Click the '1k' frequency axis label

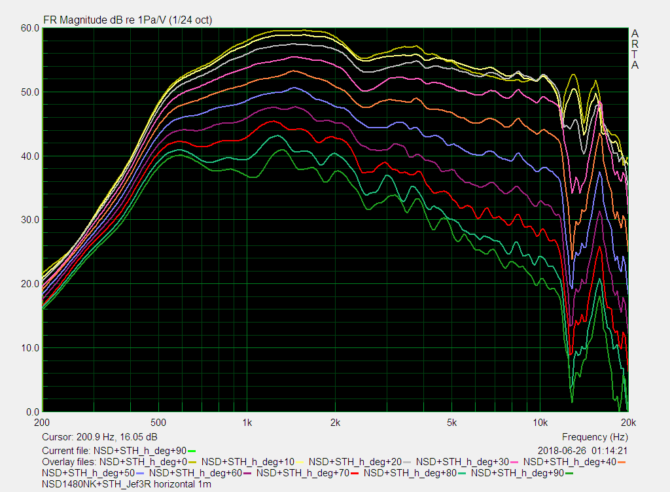(247, 423)
